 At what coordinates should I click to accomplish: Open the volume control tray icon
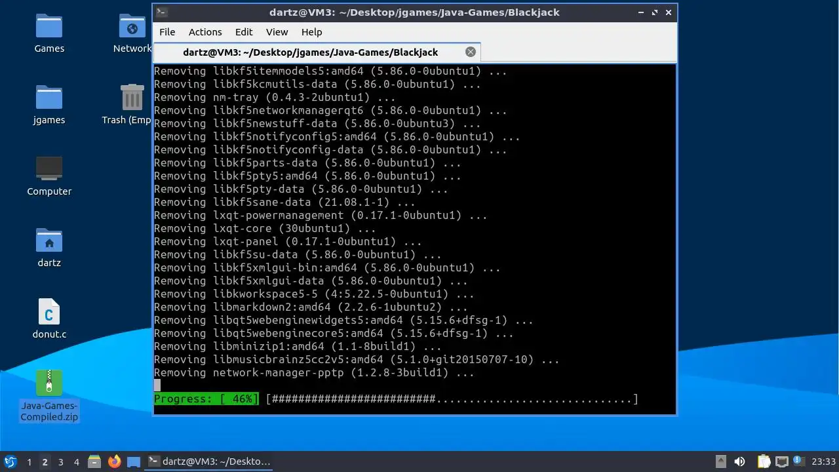point(739,462)
